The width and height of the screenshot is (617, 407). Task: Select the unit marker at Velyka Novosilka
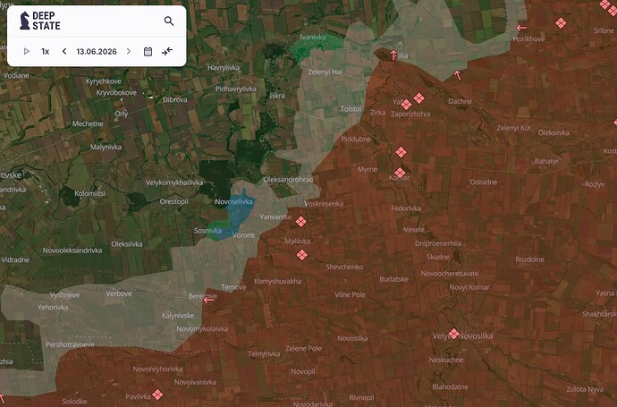453,334
